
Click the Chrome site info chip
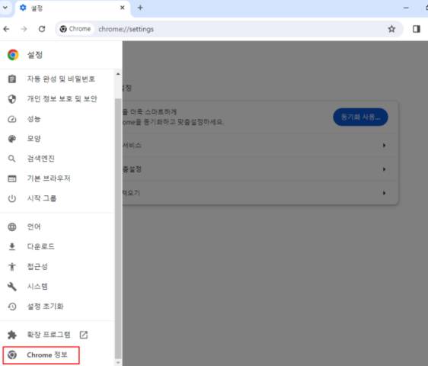(x=75, y=29)
